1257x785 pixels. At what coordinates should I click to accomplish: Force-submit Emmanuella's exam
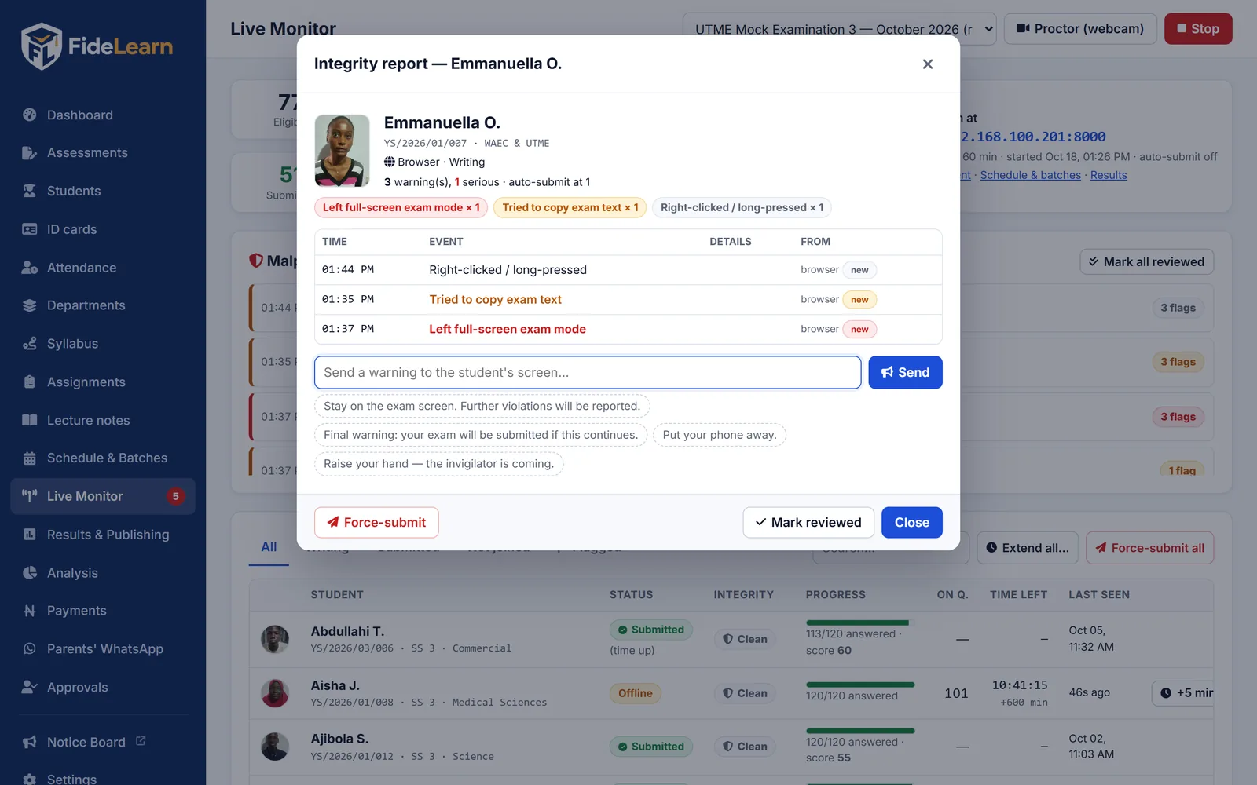[376, 523]
